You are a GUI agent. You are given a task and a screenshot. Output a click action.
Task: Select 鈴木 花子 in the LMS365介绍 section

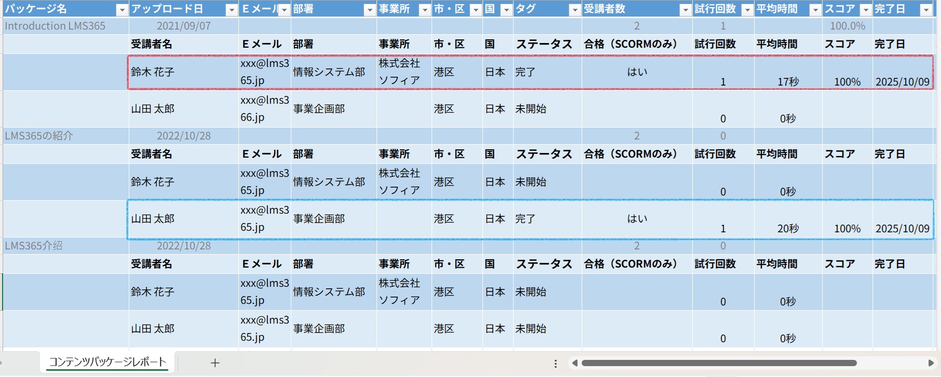pos(184,292)
